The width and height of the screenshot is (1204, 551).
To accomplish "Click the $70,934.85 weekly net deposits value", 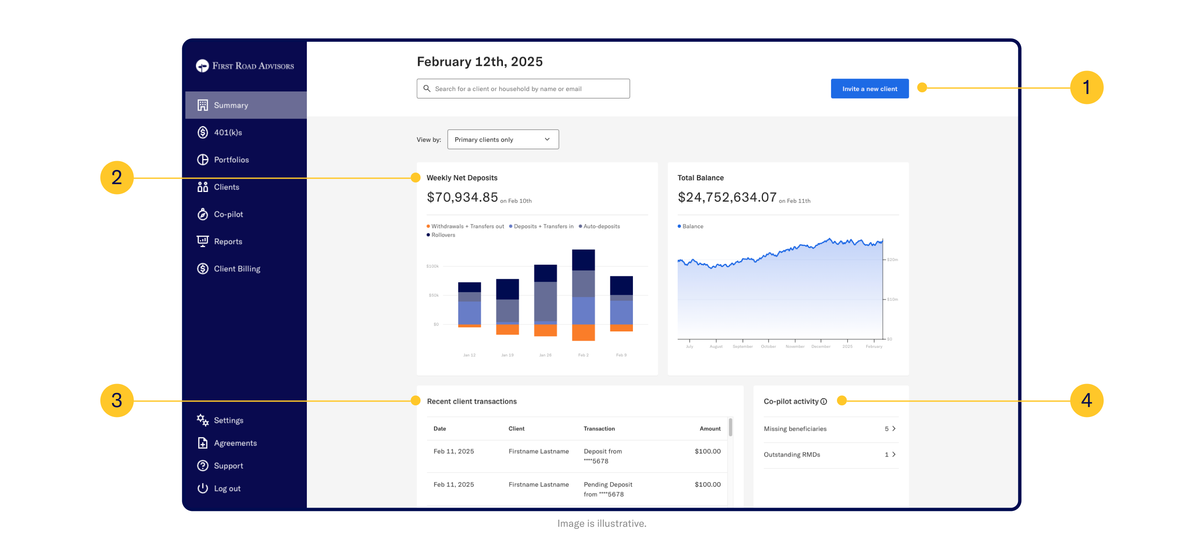I will pyautogui.click(x=462, y=197).
